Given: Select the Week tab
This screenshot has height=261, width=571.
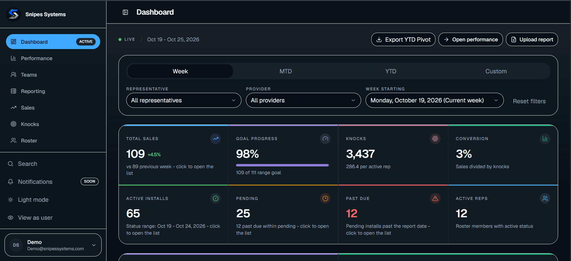Looking at the screenshot, I should pos(180,71).
